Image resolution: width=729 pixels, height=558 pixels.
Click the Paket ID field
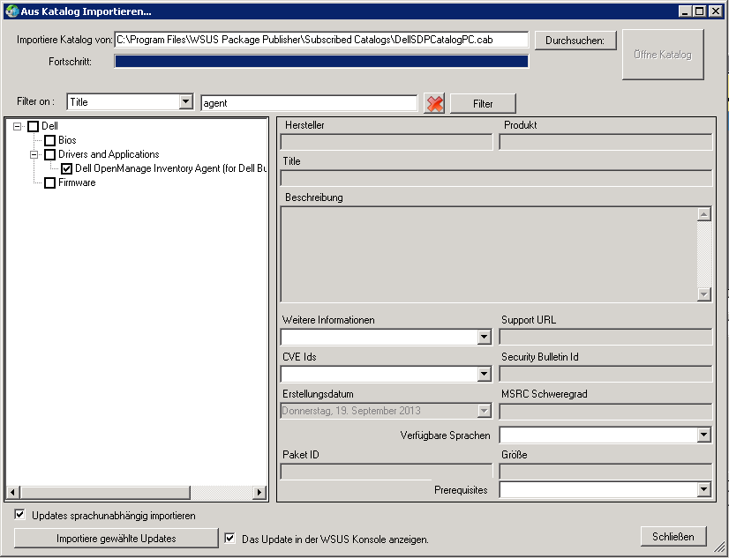(x=387, y=472)
